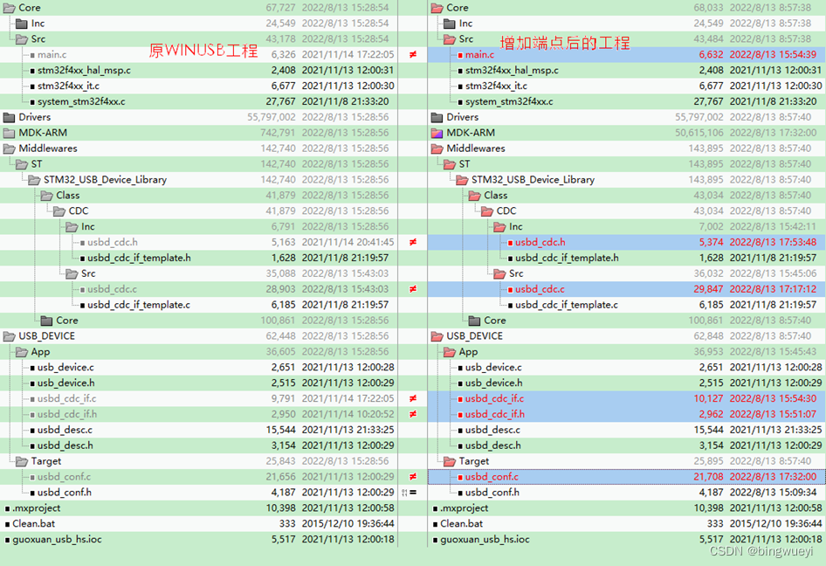Click the ≠ indicator for usbd_conf.c
The width and height of the screenshot is (826, 566).
coord(412,477)
